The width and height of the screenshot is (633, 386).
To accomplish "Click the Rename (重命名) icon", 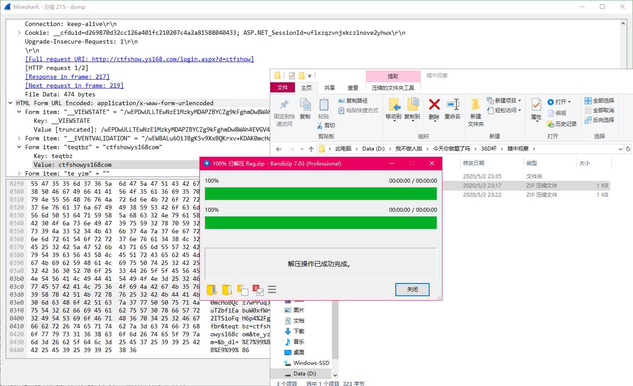I will coord(453,104).
